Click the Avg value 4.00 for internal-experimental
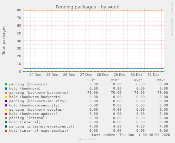175x143 pixels. point(140,126)
